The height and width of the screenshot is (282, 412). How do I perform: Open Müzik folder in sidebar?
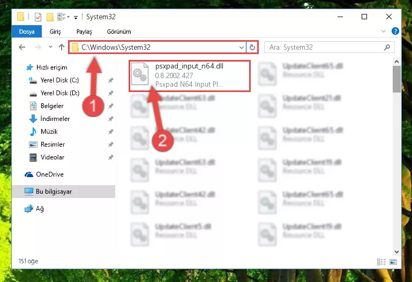[49, 132]
